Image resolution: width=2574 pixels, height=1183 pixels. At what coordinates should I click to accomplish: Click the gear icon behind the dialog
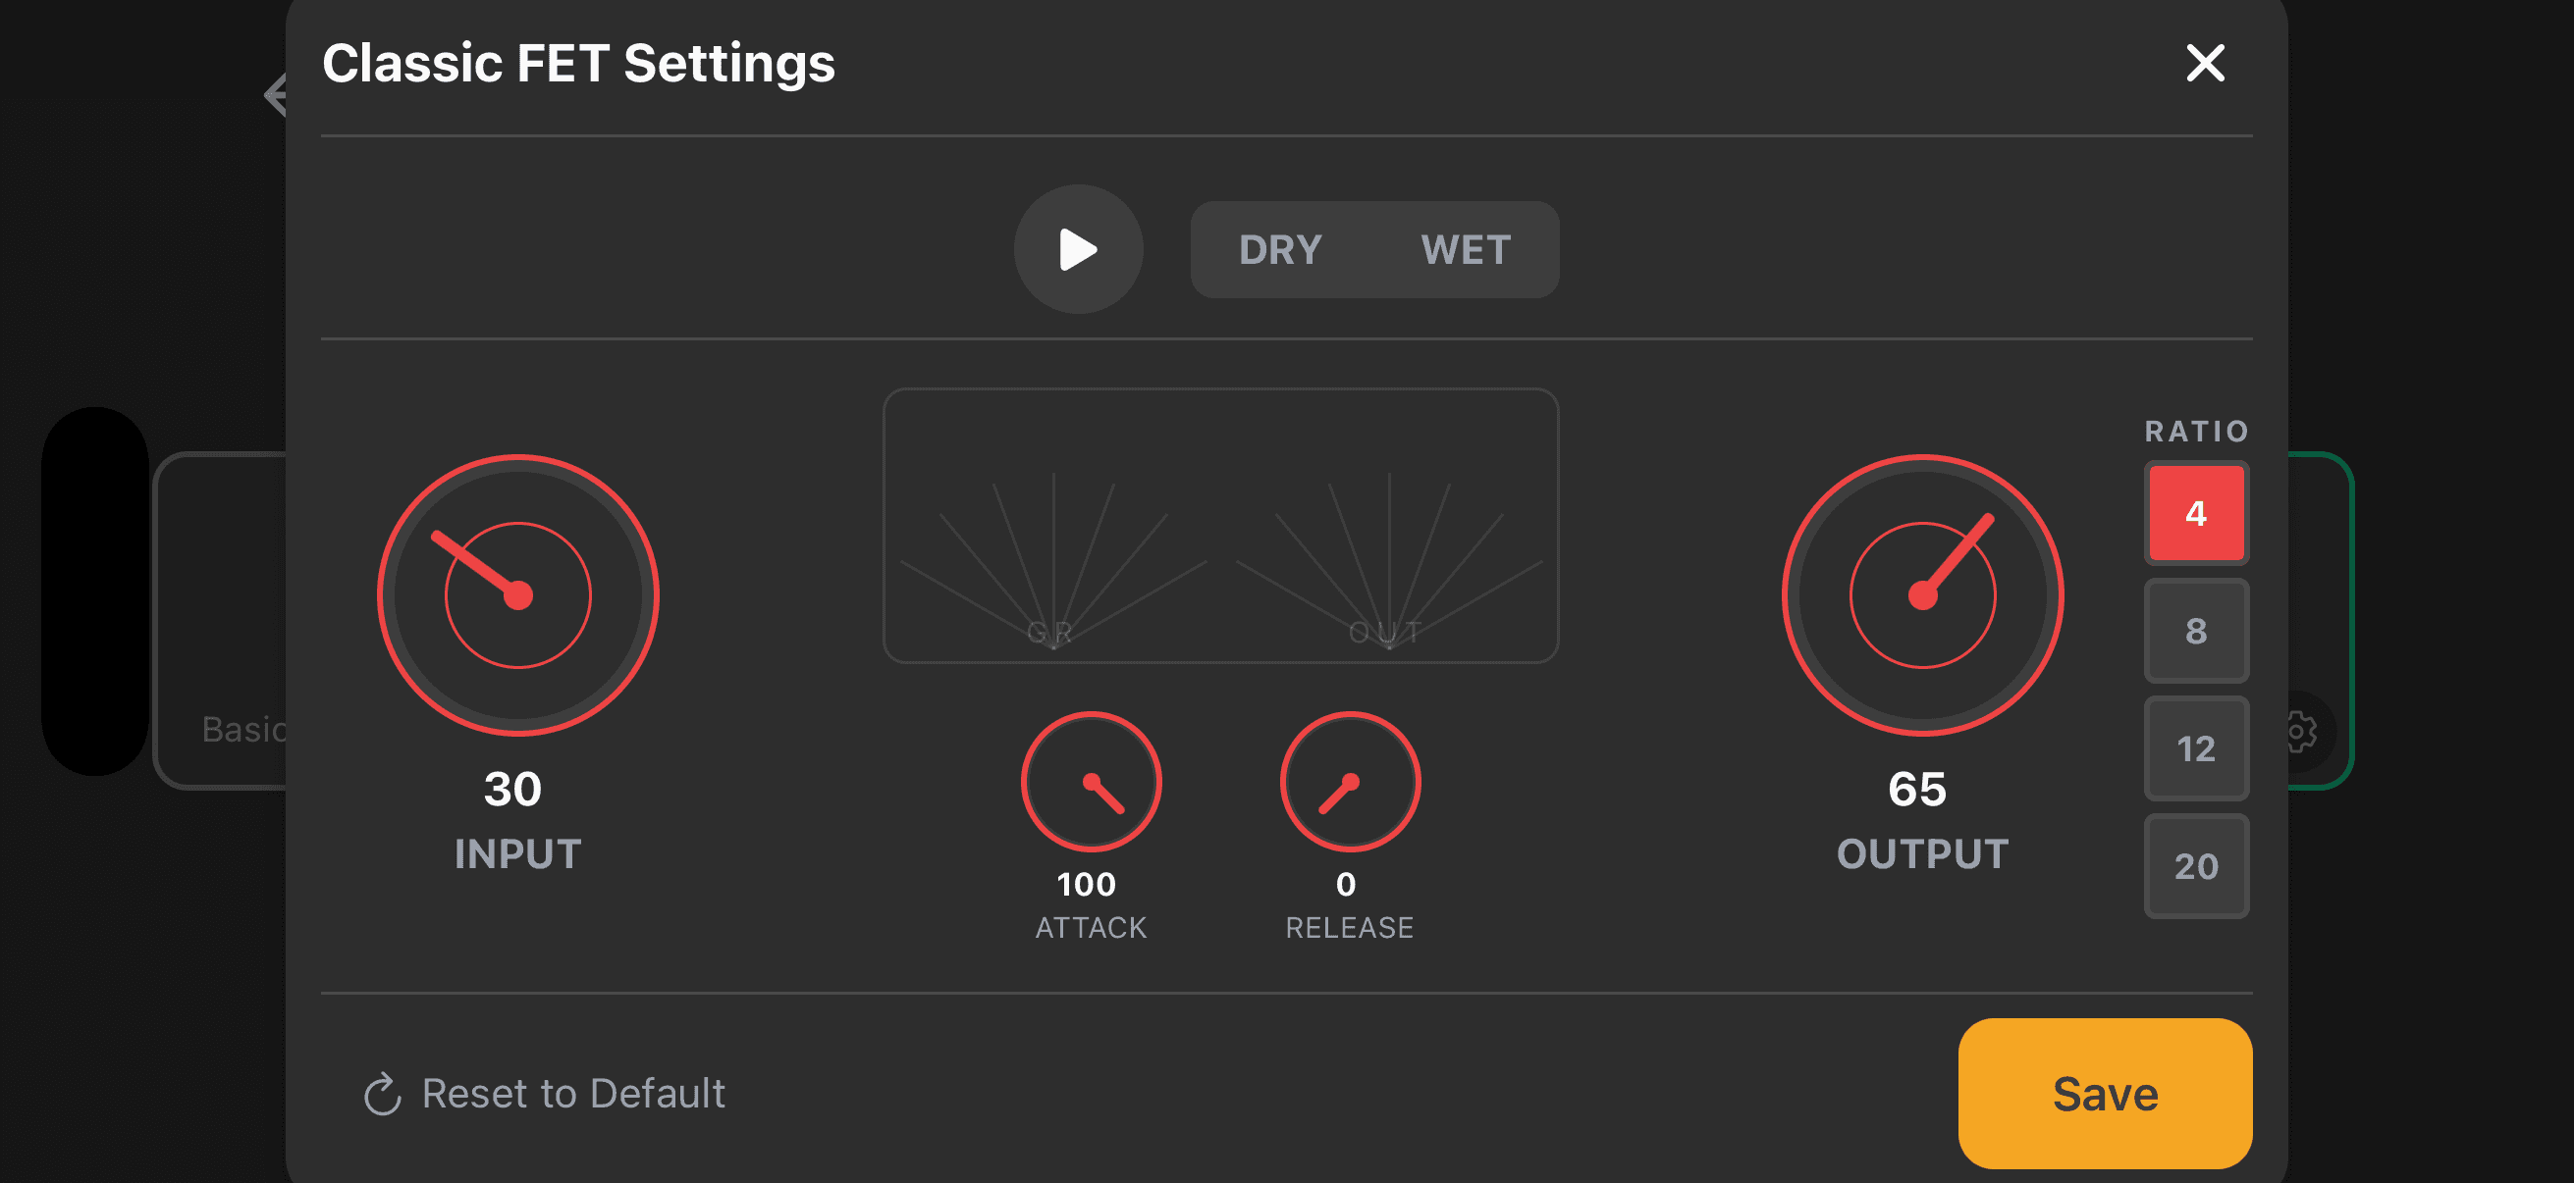[2301, 732]
